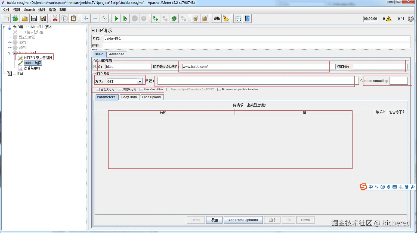Reset search with the brush icon
The height and width of the screenshot is (233, 417).
(x=226, y=18)
